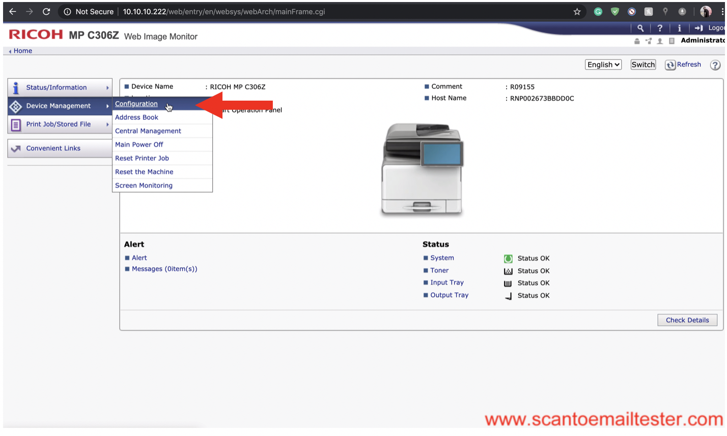Choose Address Book in the submenu
Viewport: 727px width, 436px height.
pyautogui.click(x=136, y=117)
